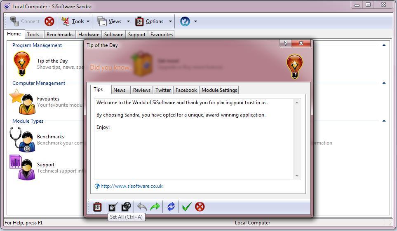This screenshot has width=397, height=231.
Task: Collapse the Module Types section
Action: [x=384, y=121]
